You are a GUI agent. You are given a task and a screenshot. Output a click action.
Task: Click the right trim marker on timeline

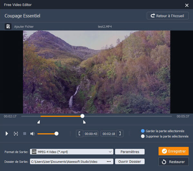point(84,122)
